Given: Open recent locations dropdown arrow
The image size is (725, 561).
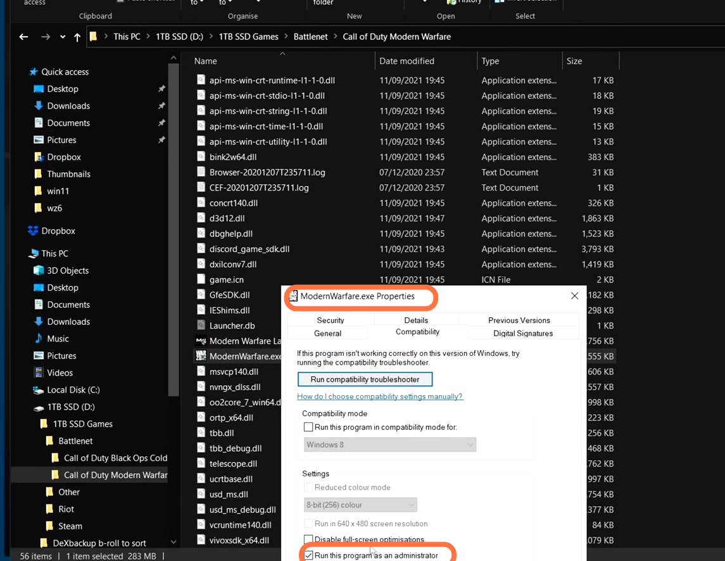Looking at the screenshot, I should 63,37.
